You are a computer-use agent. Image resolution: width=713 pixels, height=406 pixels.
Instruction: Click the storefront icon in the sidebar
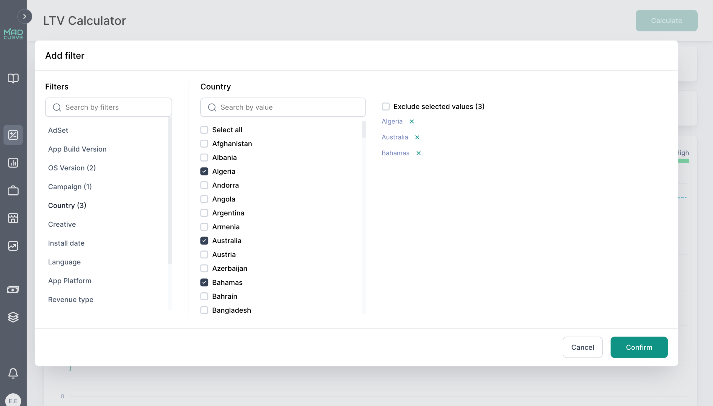(13, 218)
